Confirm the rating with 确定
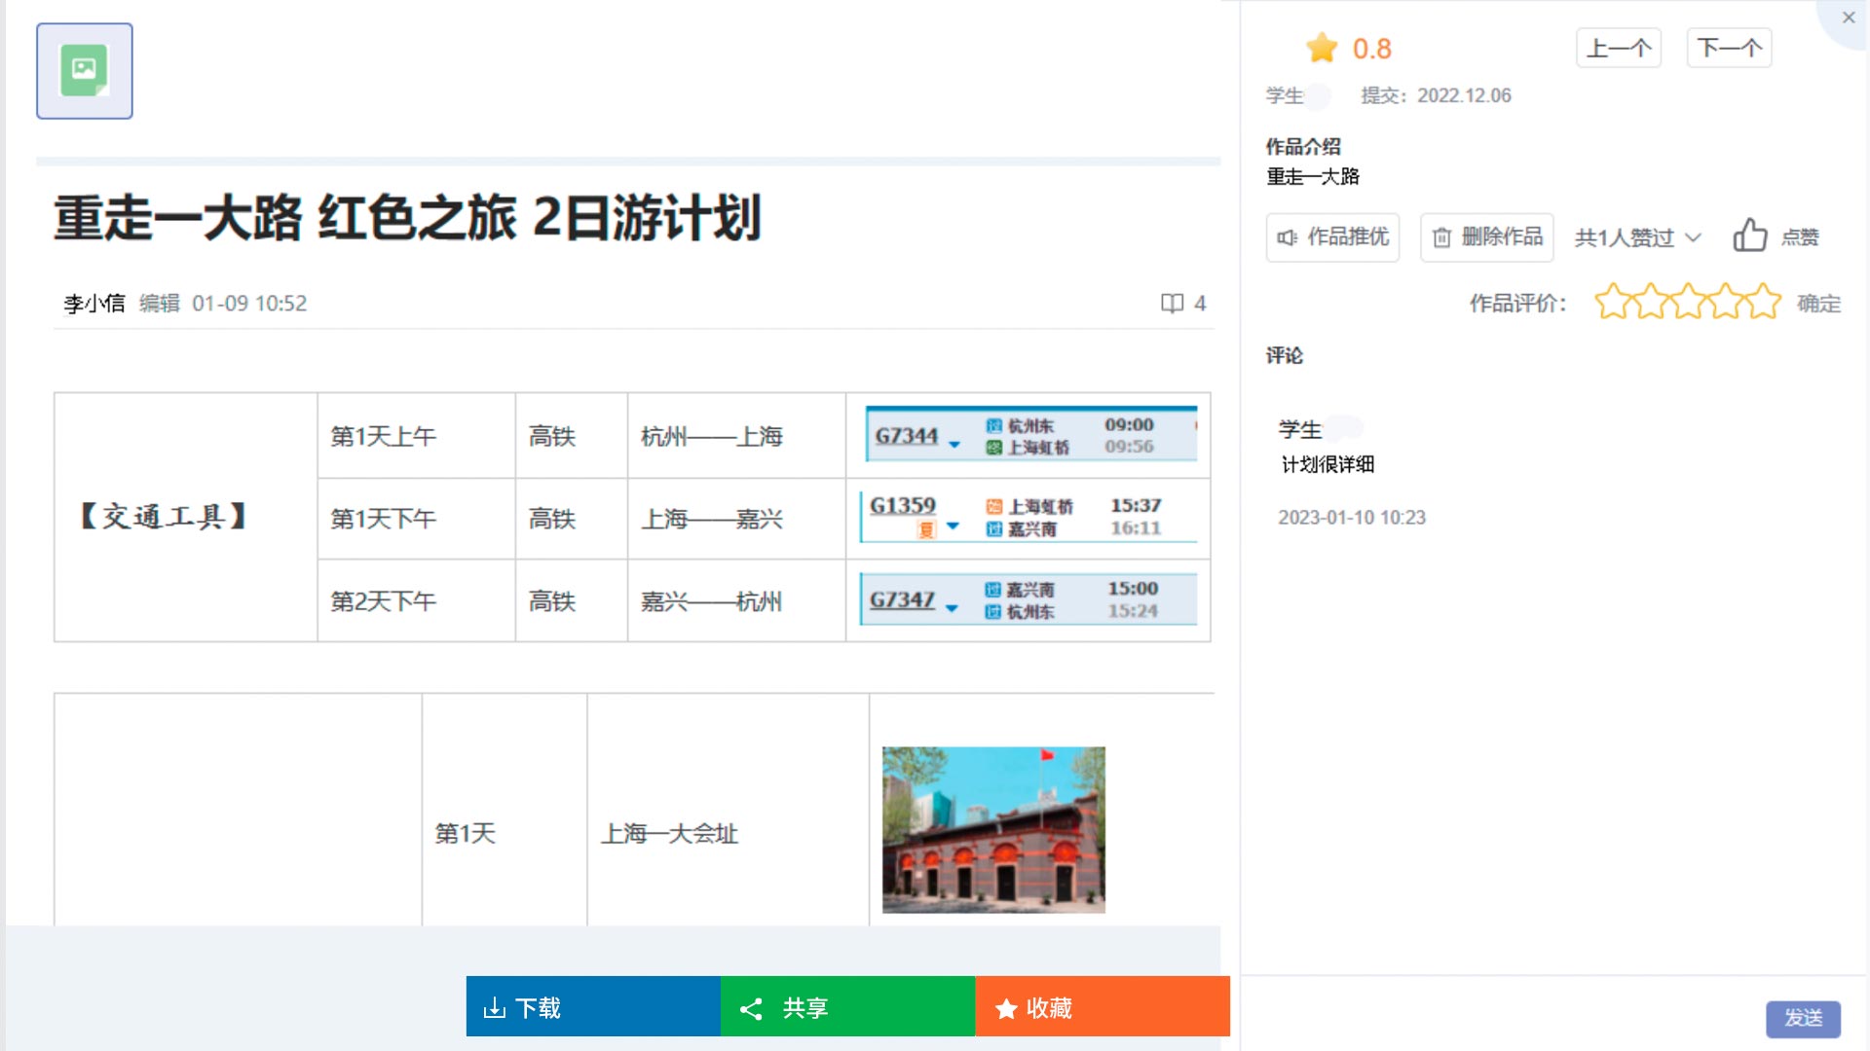The image size is (1870, 1051). 1818,304
